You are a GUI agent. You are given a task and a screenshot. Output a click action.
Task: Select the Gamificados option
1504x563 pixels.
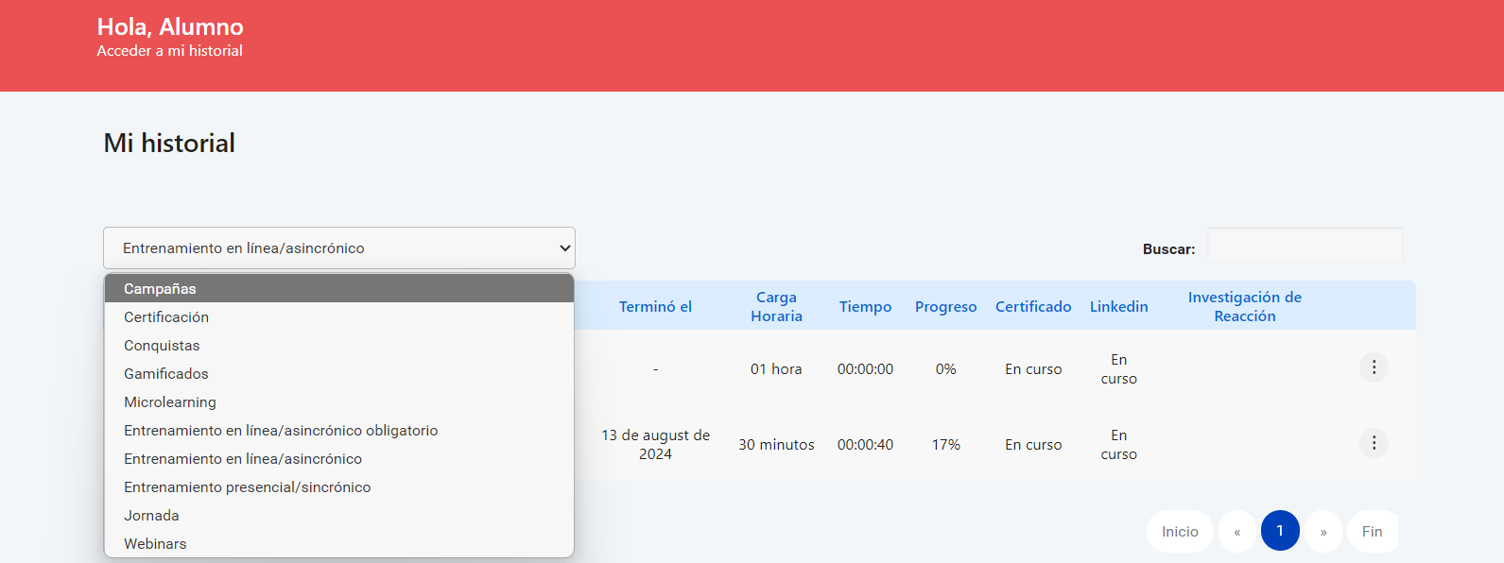pos(166,374)
